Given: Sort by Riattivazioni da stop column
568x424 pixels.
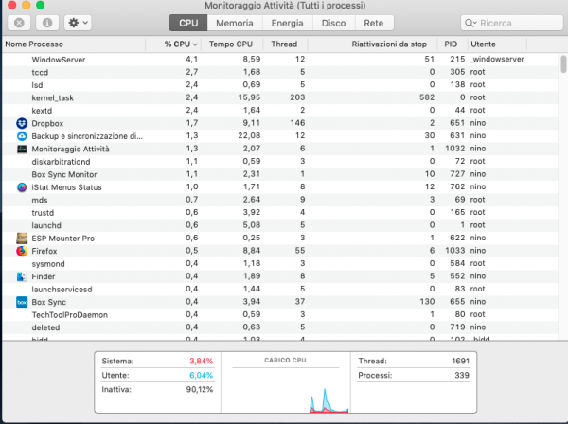Looking at the screenshot, I should [372, 44].
